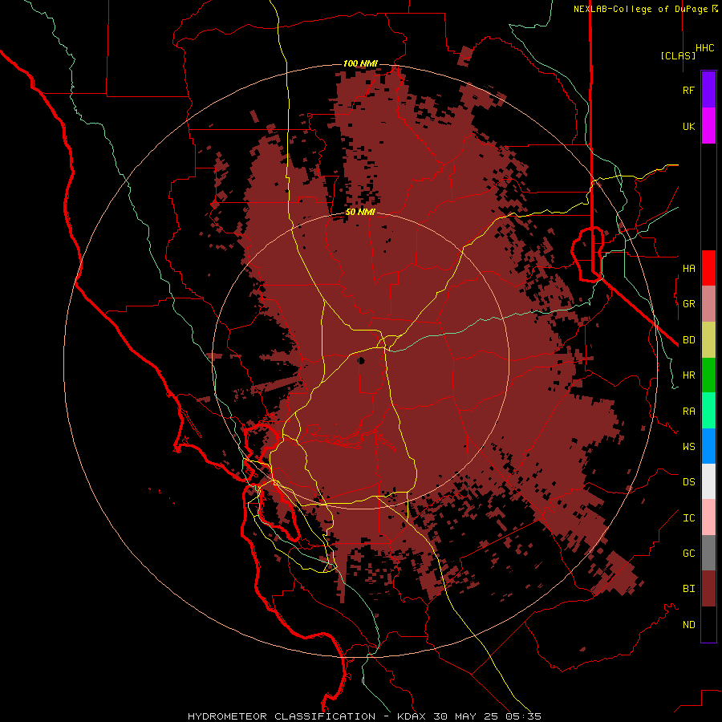This screenshot has height=722, width=722.
Task: Click the RF purple legend swatch
Action: [708, 90]
